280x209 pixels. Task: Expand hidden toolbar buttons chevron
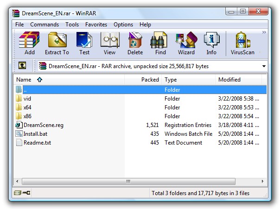264,32
